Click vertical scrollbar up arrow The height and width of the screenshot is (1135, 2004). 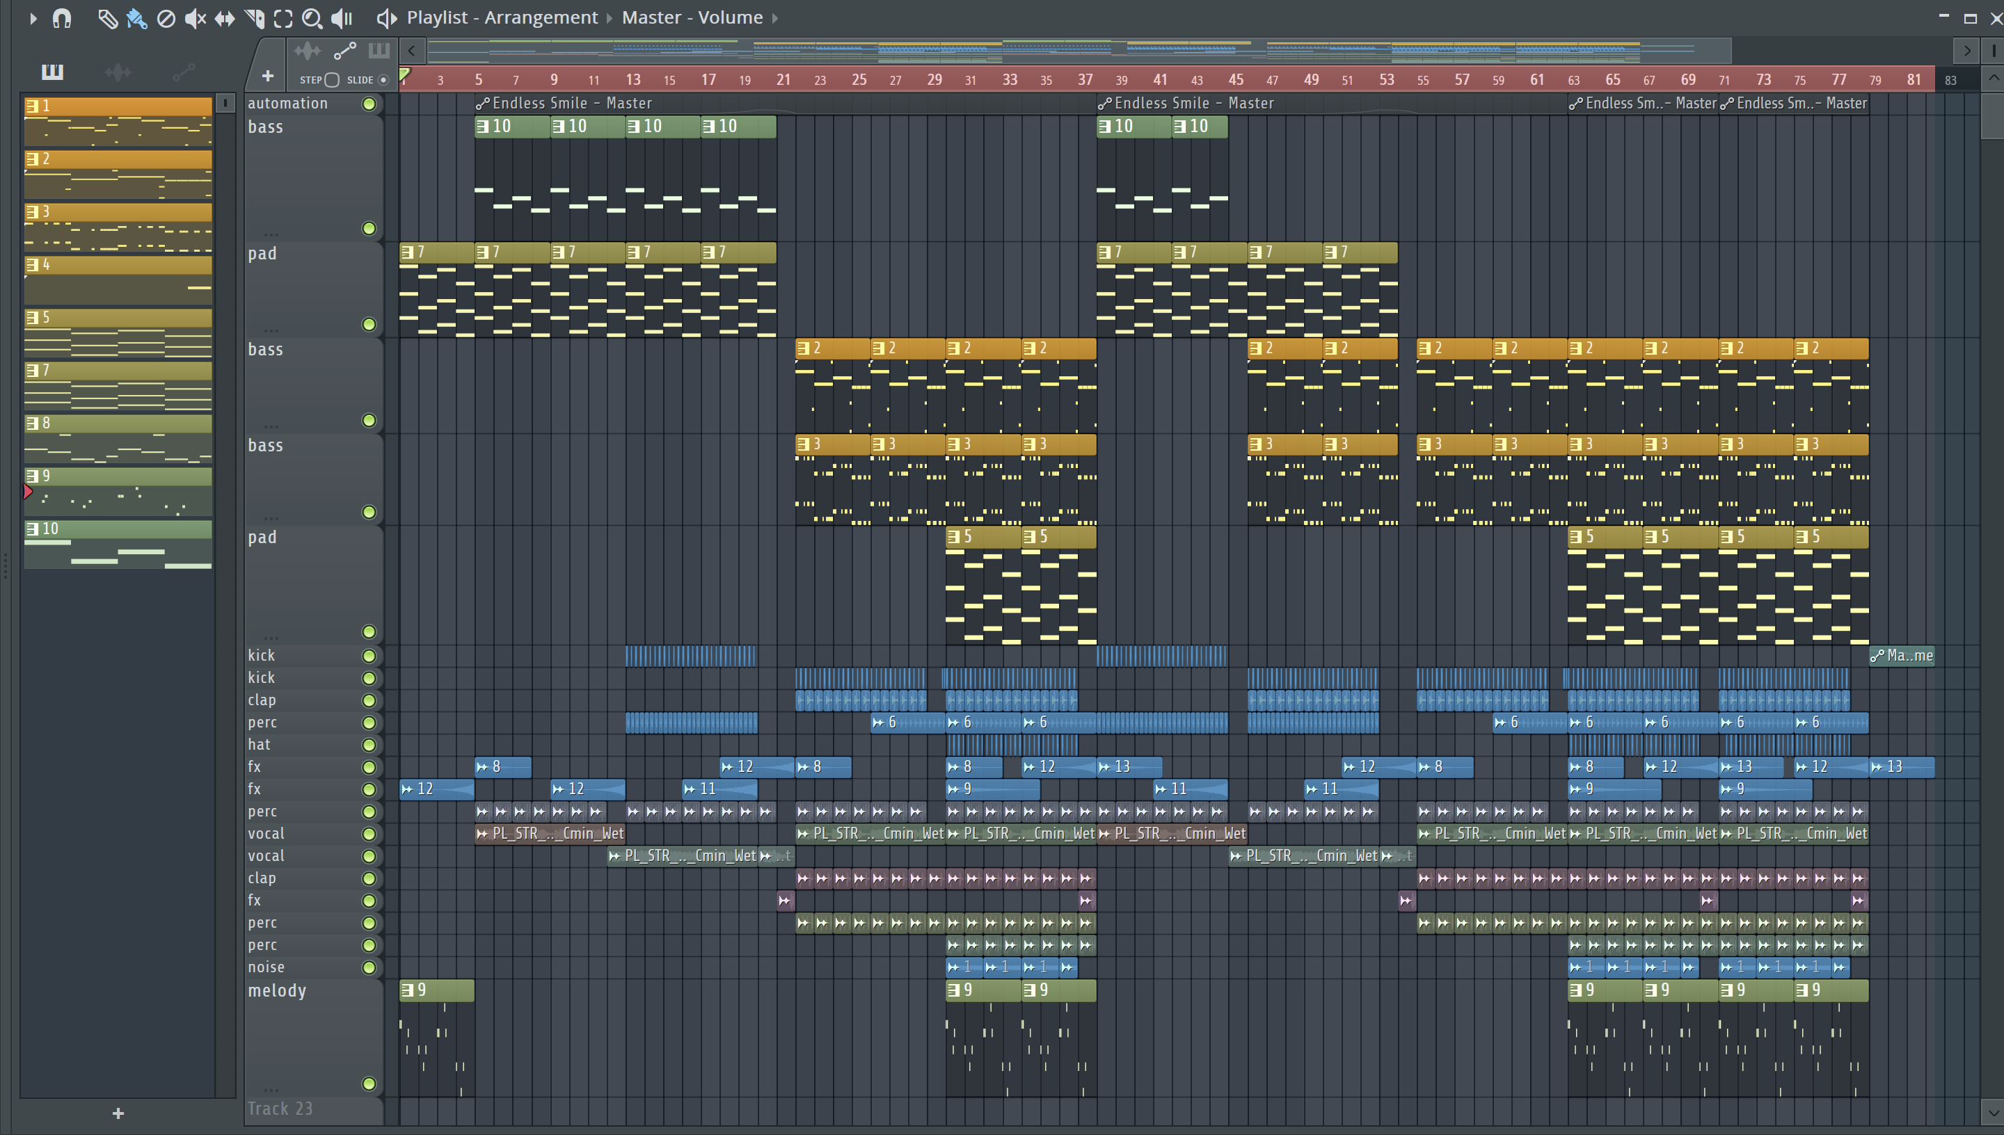point(1993,77)
